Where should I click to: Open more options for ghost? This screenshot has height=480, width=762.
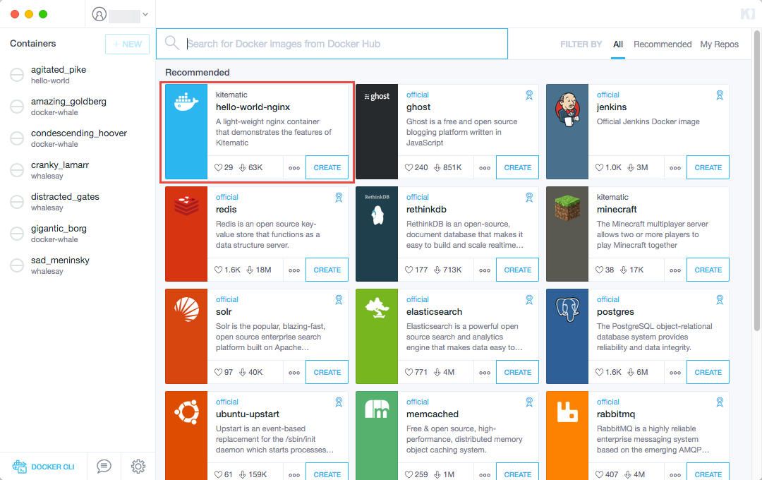tap(485, 168)
